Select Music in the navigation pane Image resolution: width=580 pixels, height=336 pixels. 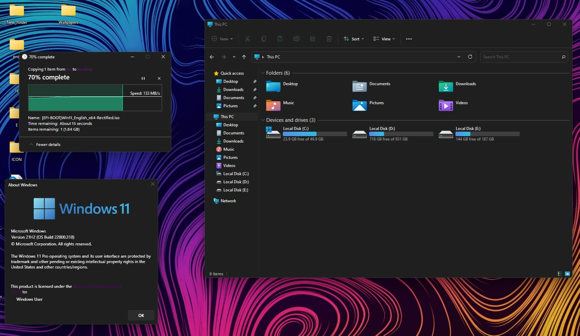pos(229,149)
